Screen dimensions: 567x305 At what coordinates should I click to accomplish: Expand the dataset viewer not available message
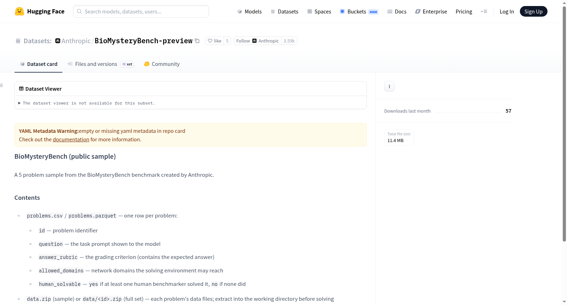click(x=86, y=103)
